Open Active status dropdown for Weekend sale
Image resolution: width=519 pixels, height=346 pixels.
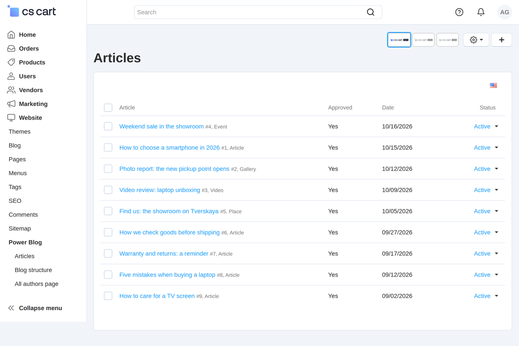click(x=486, y=126)
